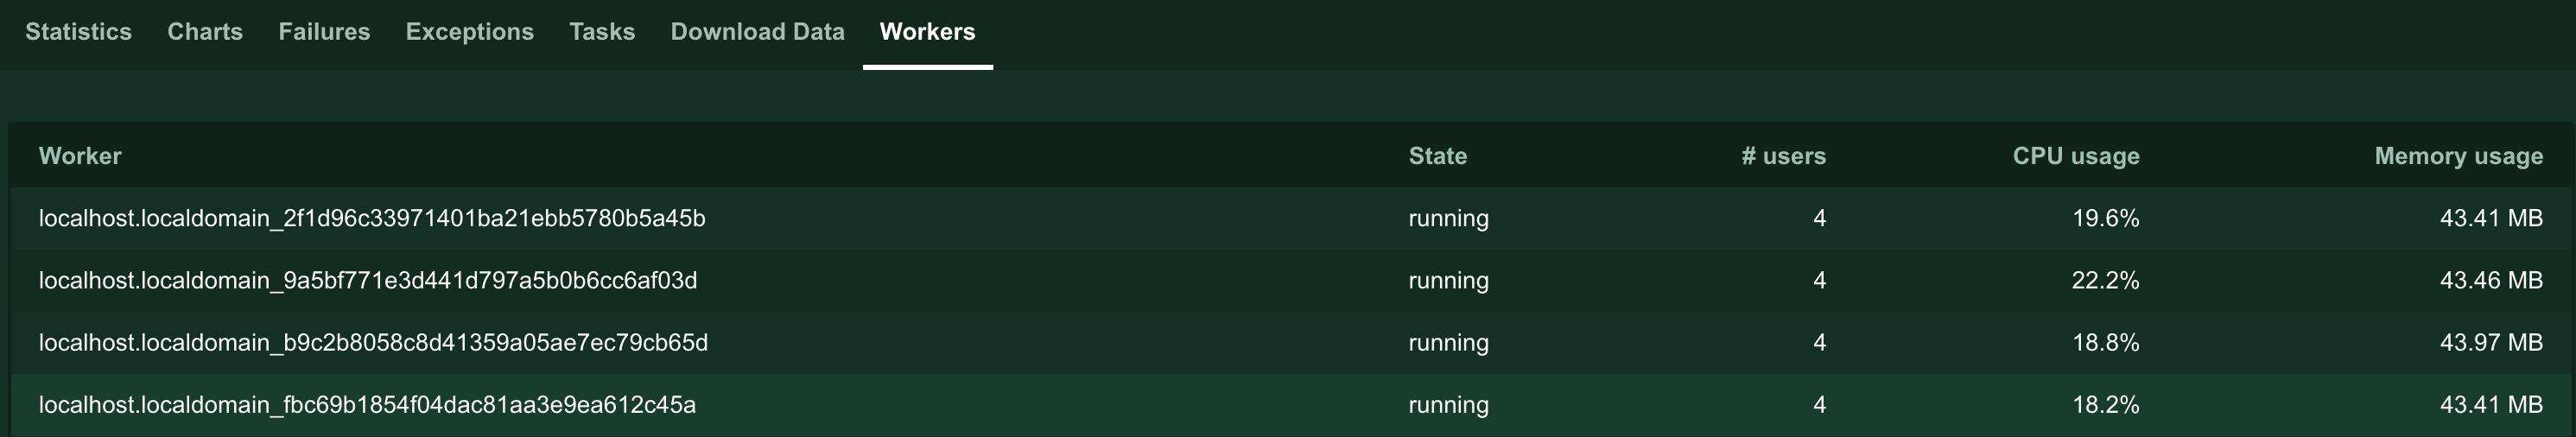The width and height of the screenshot is (2576, 437).
Task: Click the CPU usage column header
Action: (x=2076, y=156)
